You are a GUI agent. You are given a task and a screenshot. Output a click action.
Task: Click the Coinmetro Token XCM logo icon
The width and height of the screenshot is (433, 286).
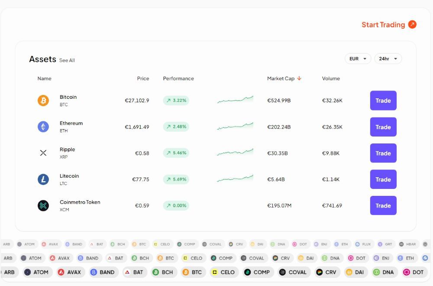tap(43, 205)
